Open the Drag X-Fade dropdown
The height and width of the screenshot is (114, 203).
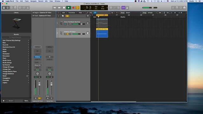[152, 13]
